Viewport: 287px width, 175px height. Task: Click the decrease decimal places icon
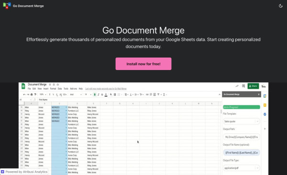click(x=57, y=94)
